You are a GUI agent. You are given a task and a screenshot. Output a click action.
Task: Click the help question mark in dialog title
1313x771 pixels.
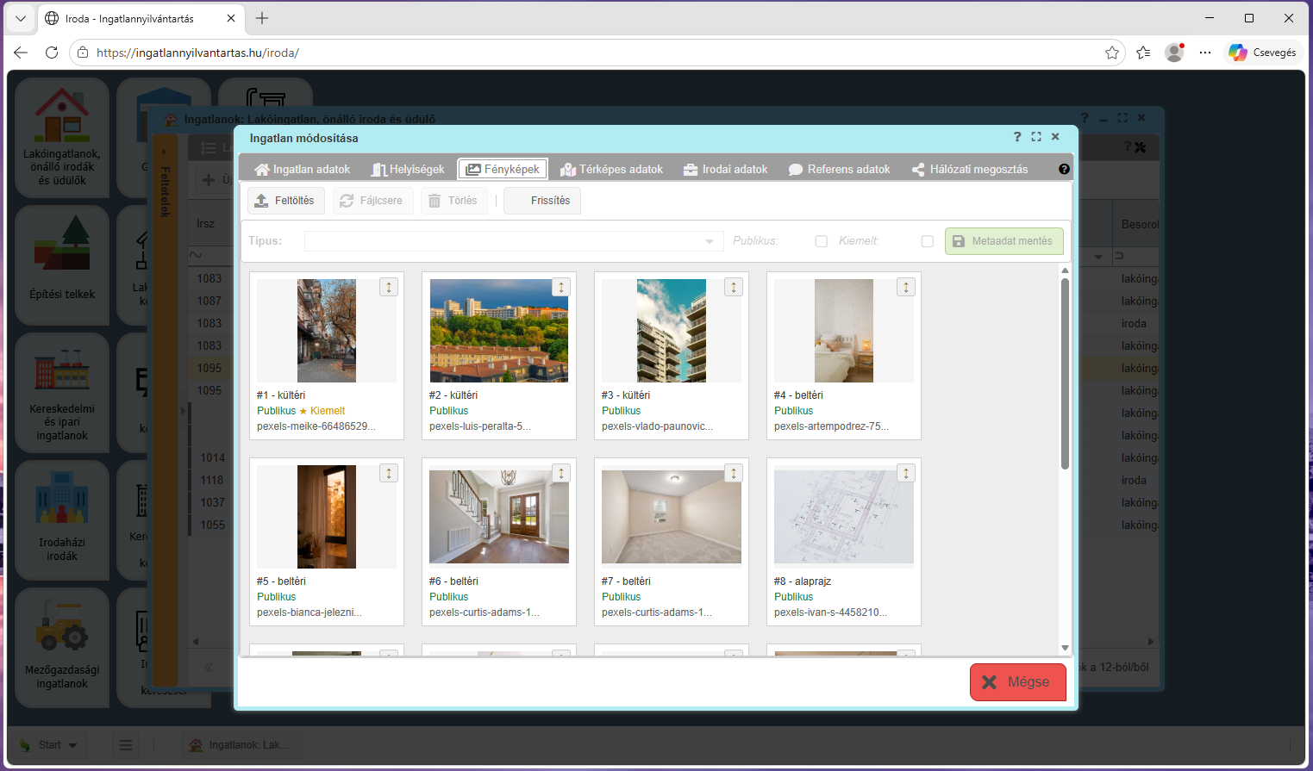pos(1017,137)
